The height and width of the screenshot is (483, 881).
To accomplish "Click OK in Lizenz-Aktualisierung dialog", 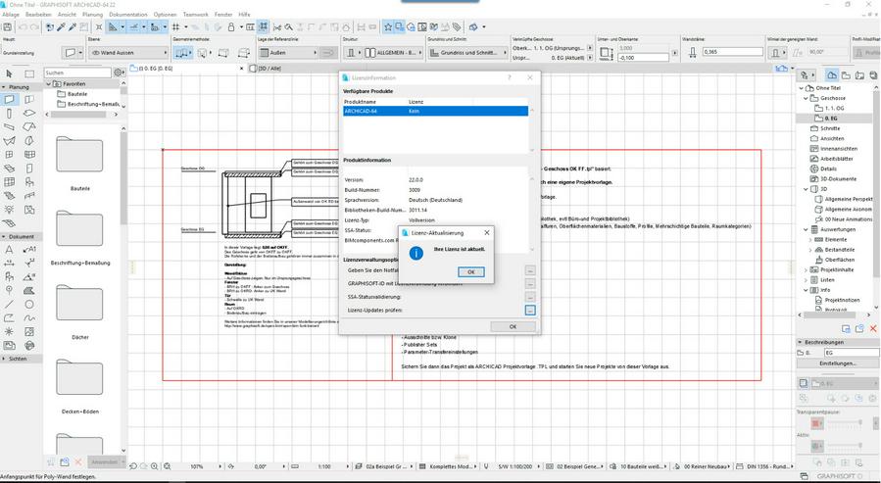I will pos(470,271).
